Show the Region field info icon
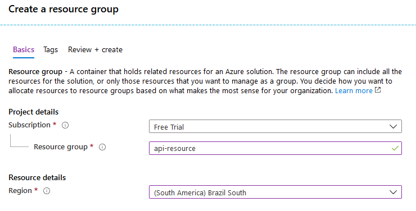The image size is (416, 211). [x=47, y=191]
